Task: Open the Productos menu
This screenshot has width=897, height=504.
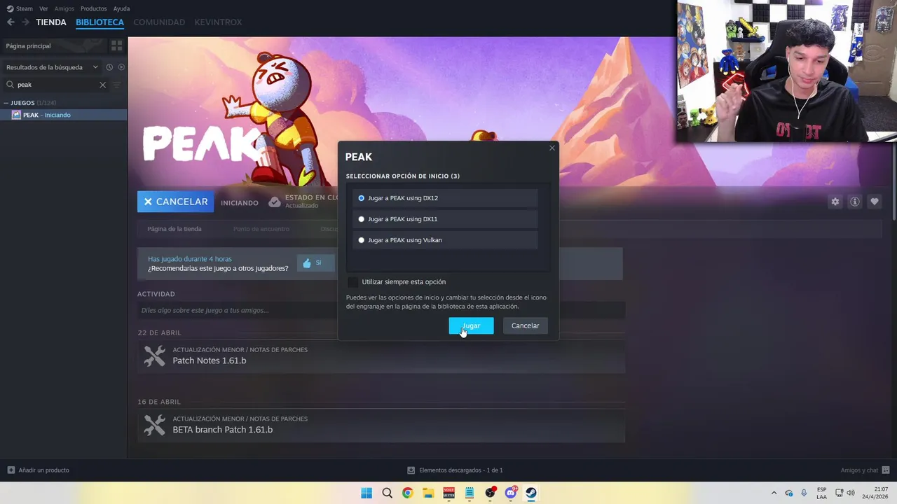Action: (93, 8)
